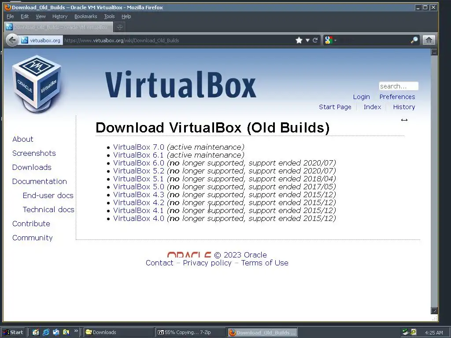The height and width of the screenshot is (338, 451).
Task: Click the toolbar Google search box
Action: coord(374,40)
